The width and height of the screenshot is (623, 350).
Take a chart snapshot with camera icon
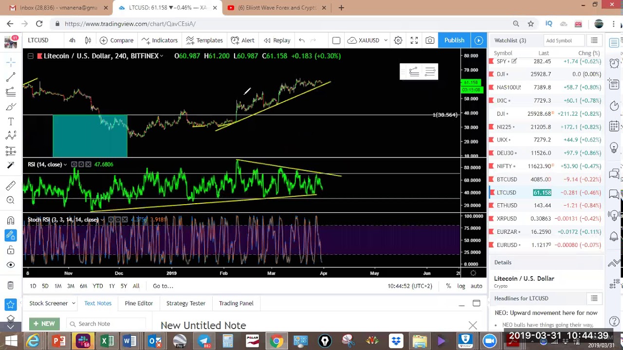pos(430,40)
